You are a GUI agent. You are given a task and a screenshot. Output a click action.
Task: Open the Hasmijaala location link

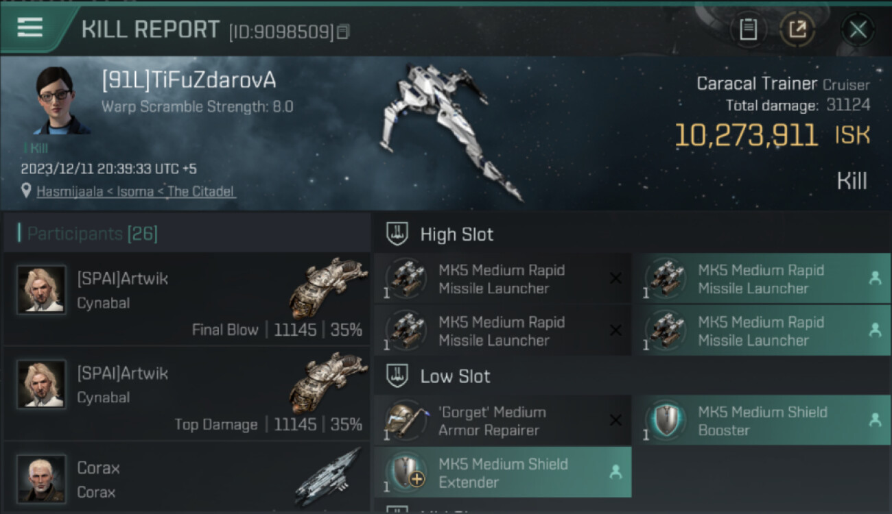(x=136, y=192)
